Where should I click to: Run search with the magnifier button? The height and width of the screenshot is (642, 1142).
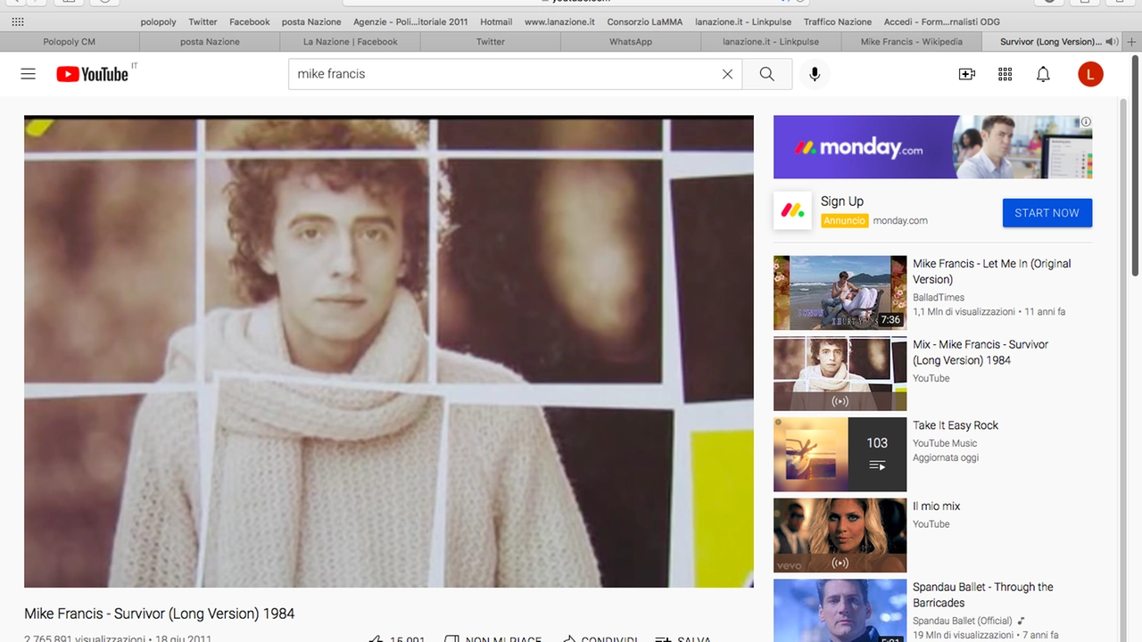click(767, 74)
